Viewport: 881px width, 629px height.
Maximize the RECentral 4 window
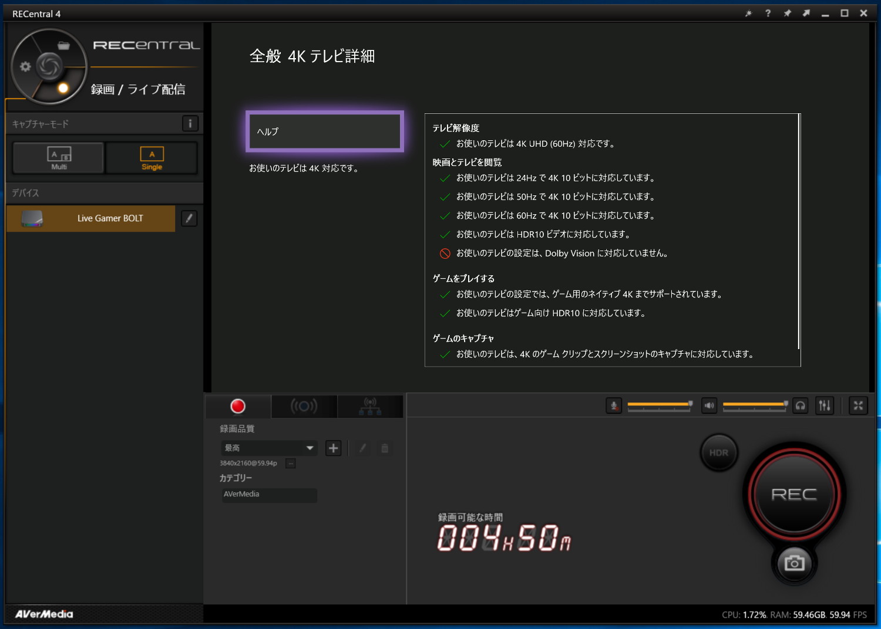tap(845, 13)
